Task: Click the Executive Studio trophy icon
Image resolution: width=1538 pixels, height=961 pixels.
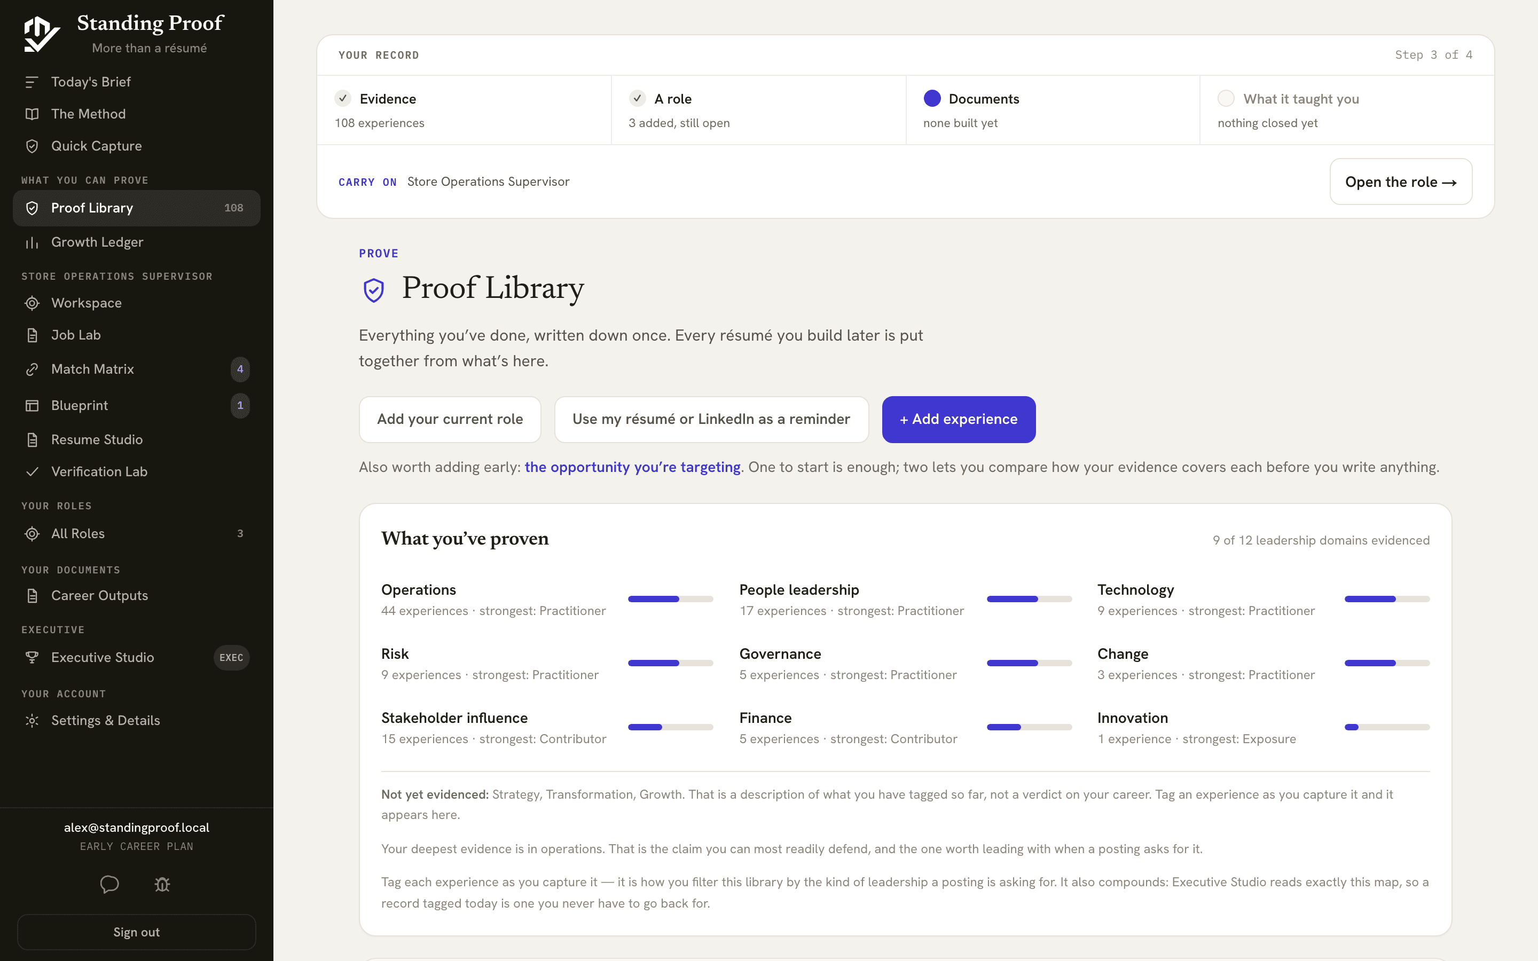Action: [32, 658]
